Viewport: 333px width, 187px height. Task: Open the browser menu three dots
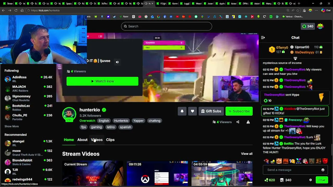(317, 10)
